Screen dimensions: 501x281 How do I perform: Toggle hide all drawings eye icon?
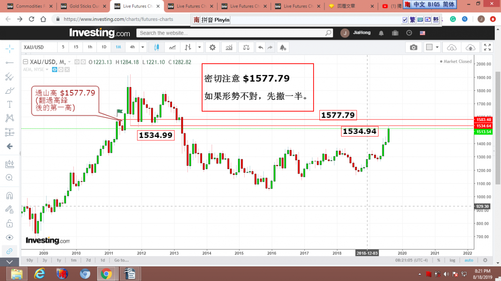[x=9, y=237]
